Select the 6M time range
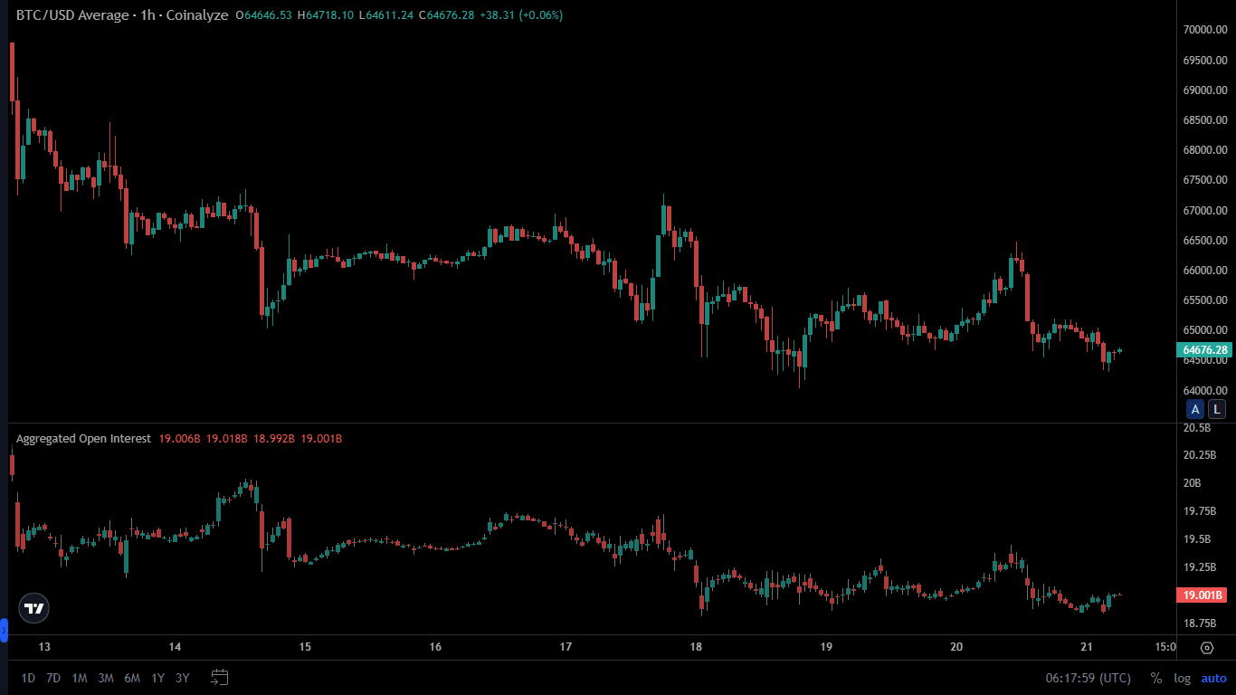This screenshot has width=1236, height=695. [x=132, y=678]
